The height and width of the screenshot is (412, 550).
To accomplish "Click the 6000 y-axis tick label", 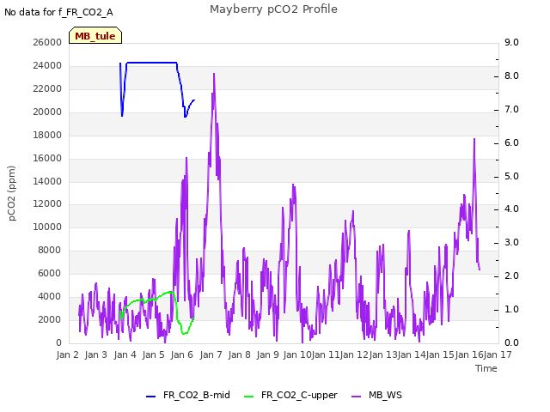I will [50, 273].
